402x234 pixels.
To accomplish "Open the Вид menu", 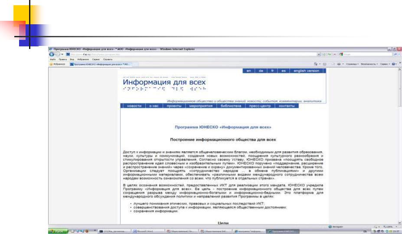I will coord(72,59).
